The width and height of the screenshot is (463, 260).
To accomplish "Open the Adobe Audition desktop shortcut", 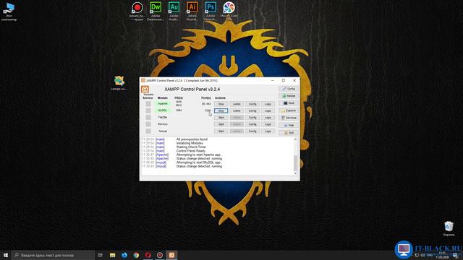I will (174, 11).
